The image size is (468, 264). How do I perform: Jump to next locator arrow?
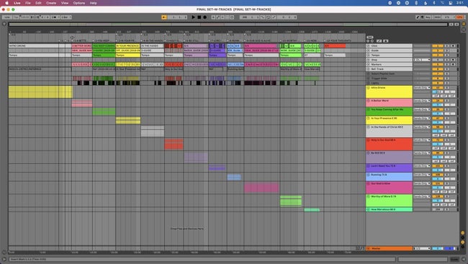[x=372, y=41]
